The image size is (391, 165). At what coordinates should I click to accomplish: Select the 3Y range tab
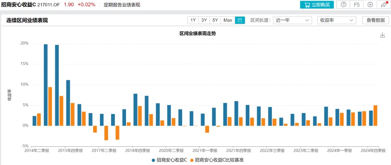point(204,20)
